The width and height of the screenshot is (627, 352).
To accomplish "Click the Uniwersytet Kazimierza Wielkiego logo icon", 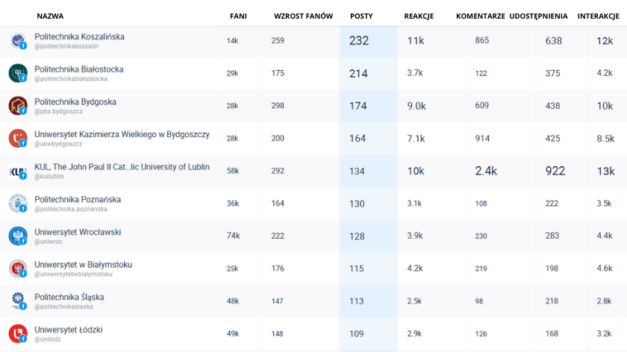I will pos(17,138).
